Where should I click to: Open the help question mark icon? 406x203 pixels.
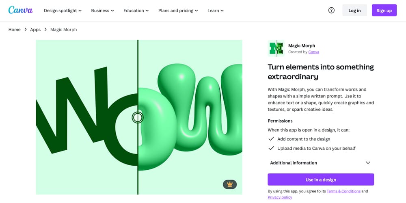click(331, 11)
